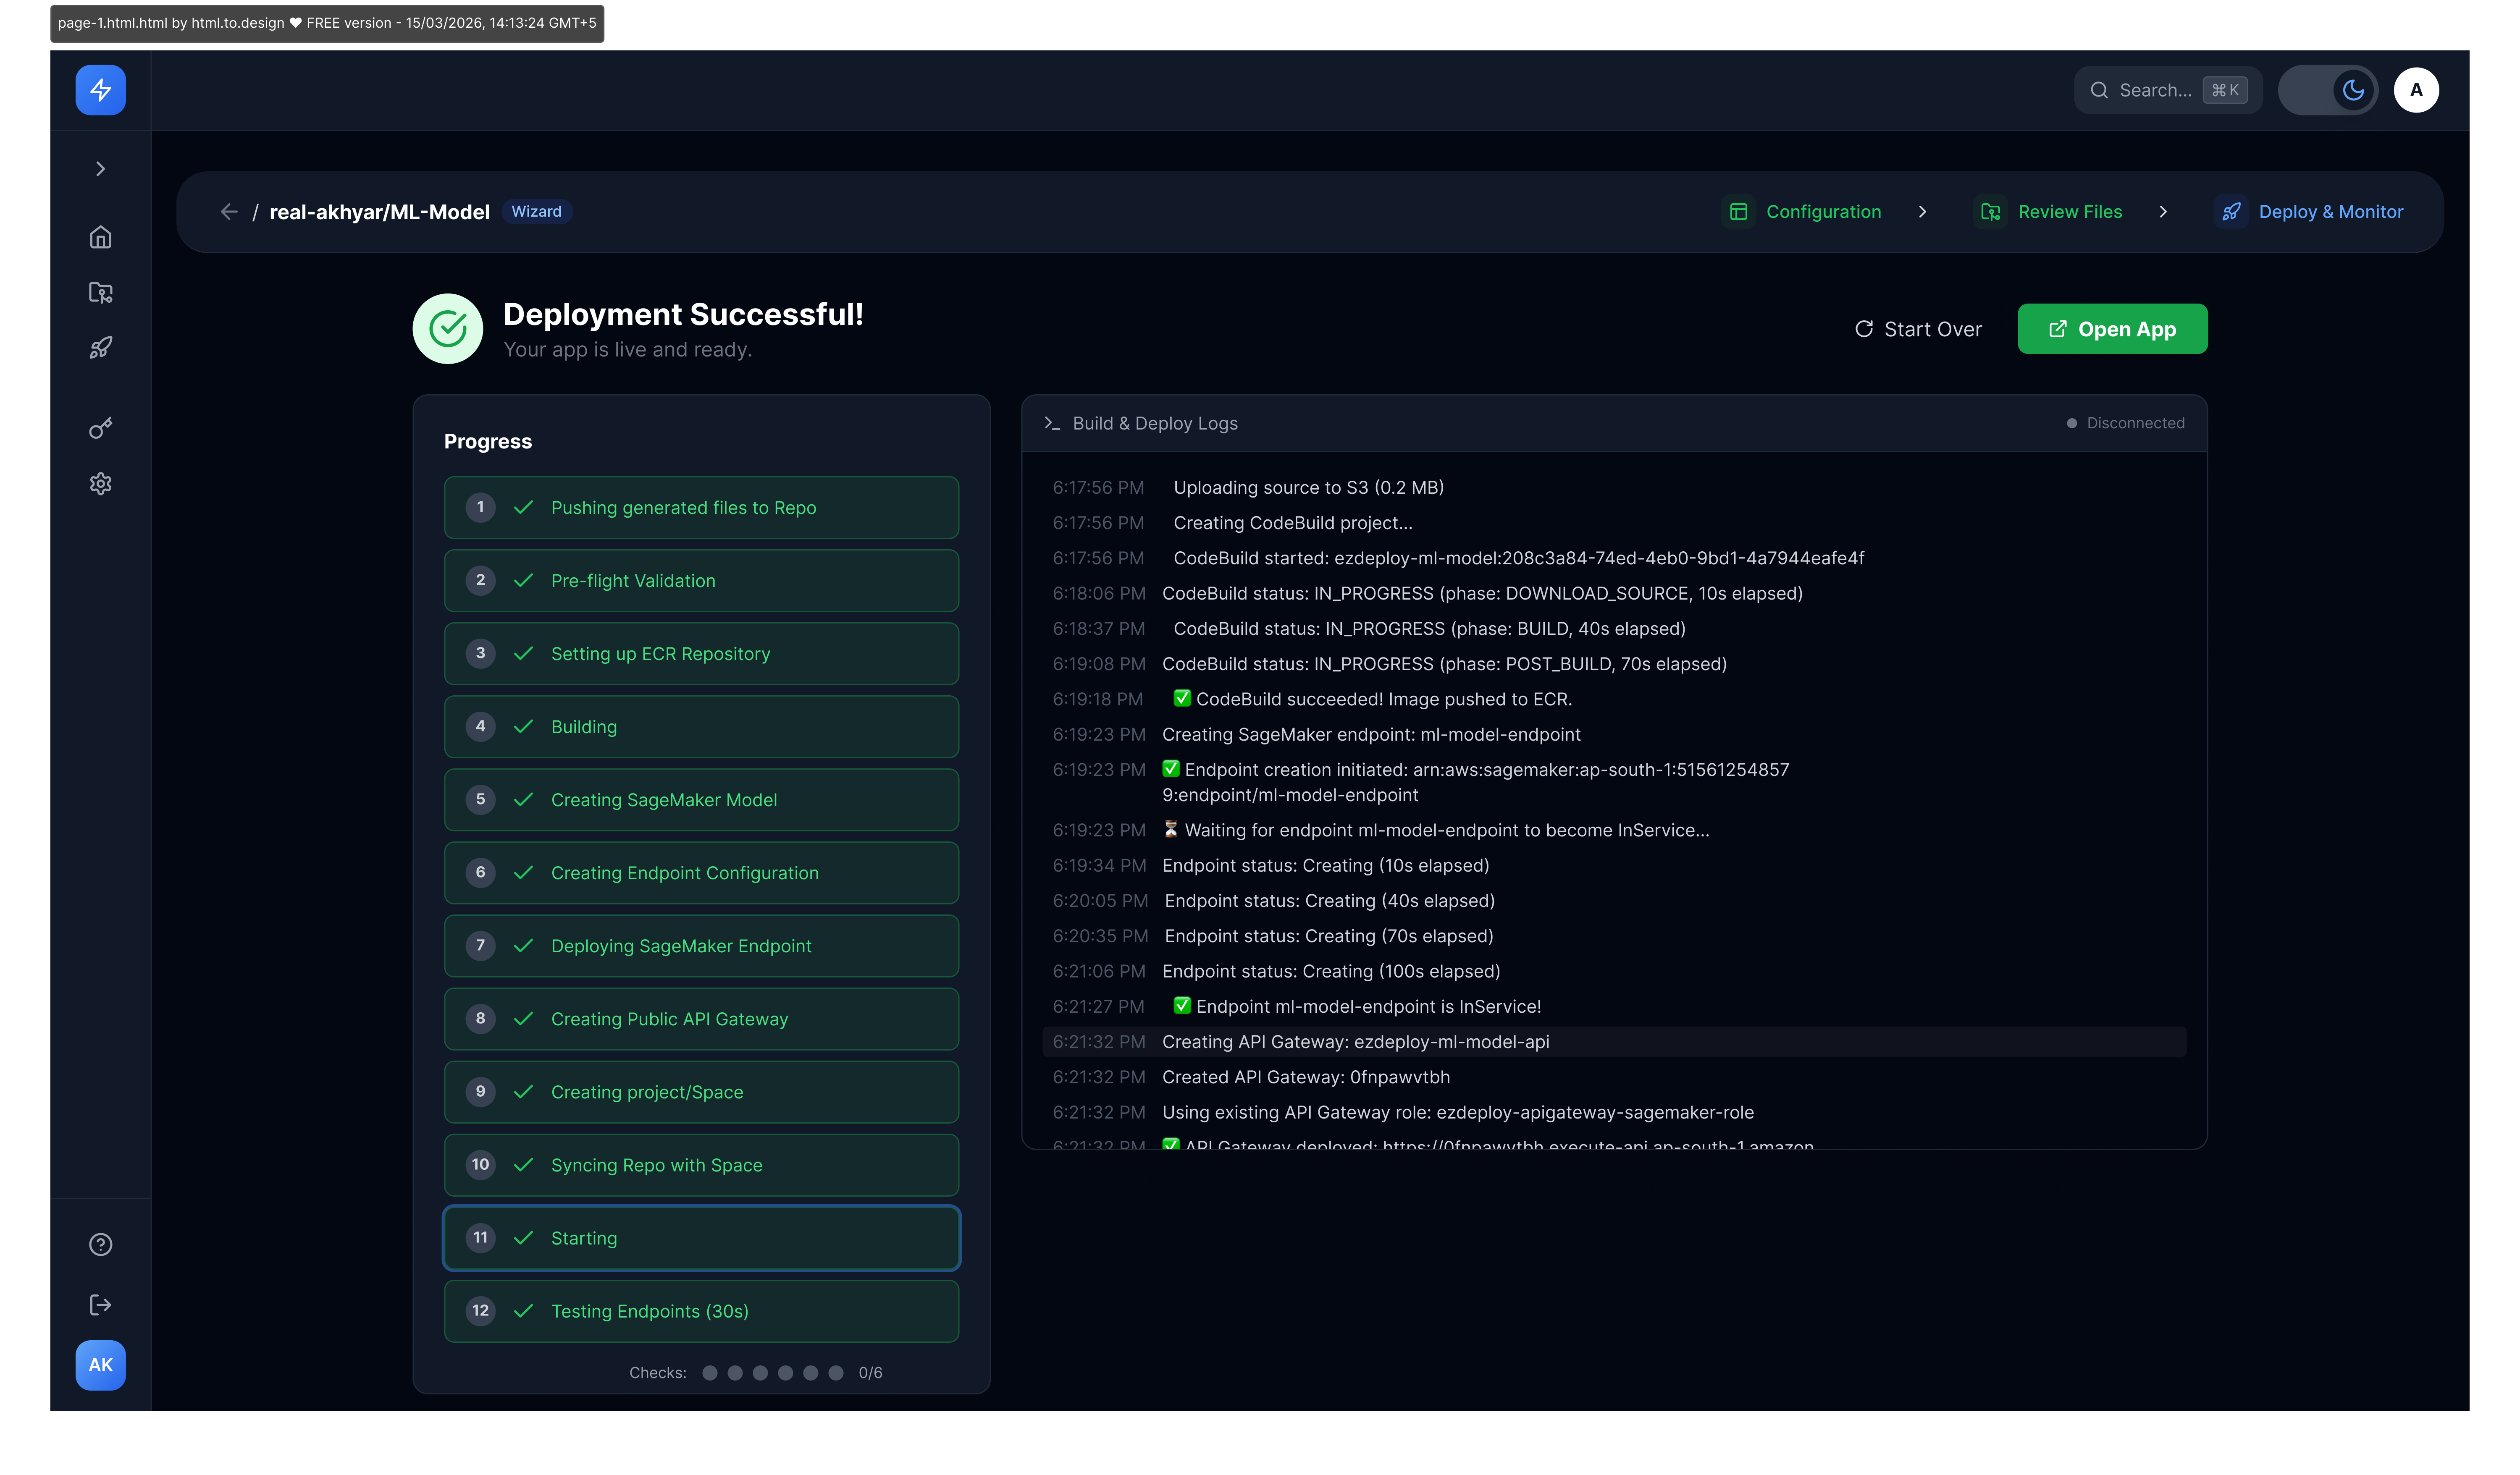Go back using the breadcrumb arrow
This screenshot has width=2520, height=1475.
229,211
